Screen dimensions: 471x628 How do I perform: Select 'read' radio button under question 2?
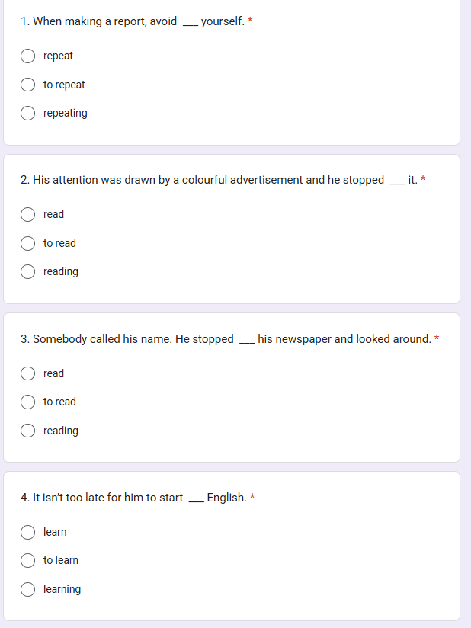(27, 214)
